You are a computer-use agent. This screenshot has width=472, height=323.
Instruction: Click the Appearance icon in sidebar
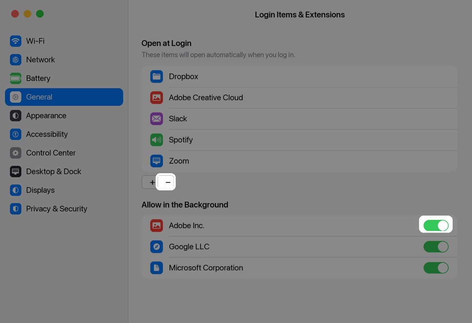coord(15,116)
